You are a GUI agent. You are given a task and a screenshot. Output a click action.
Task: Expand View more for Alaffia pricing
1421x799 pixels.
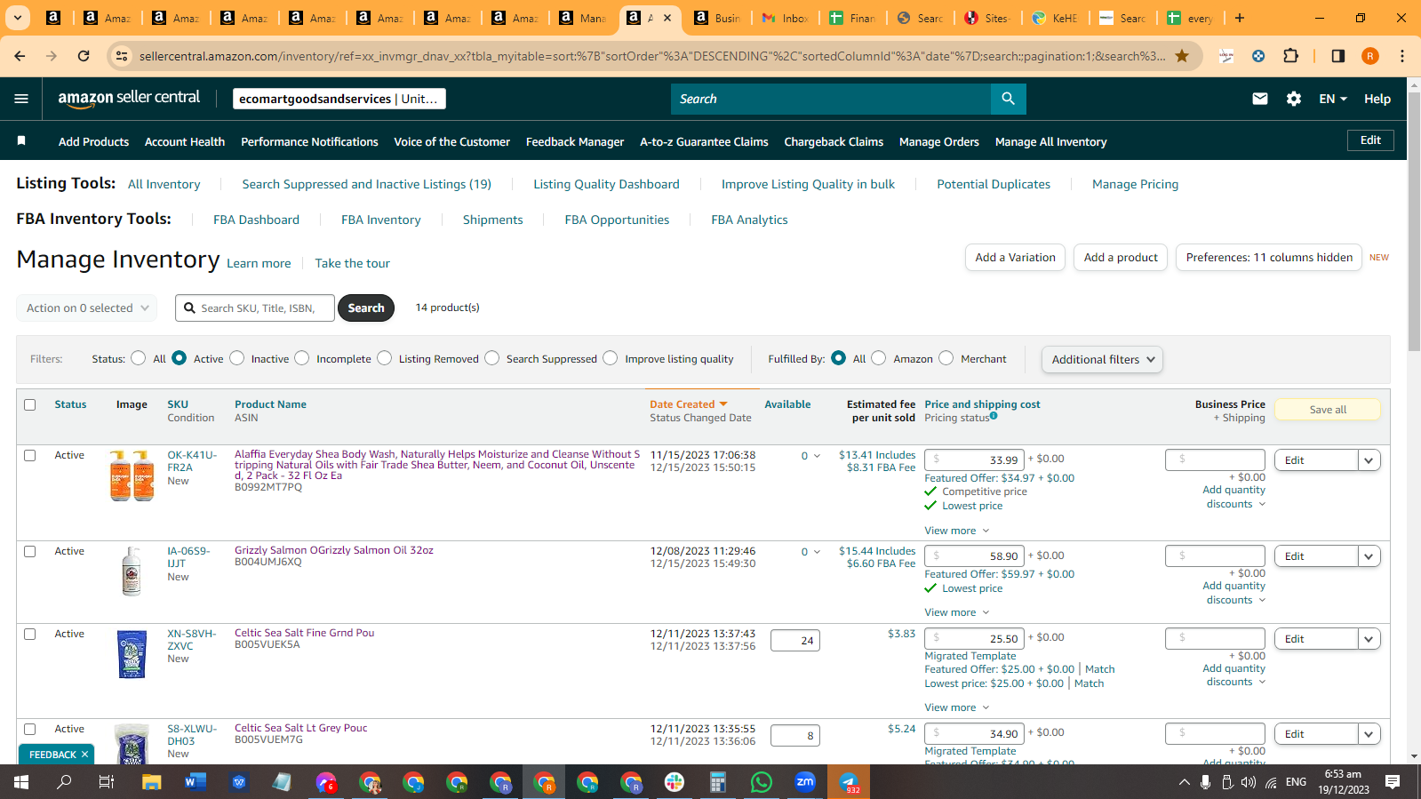(957, 531)
